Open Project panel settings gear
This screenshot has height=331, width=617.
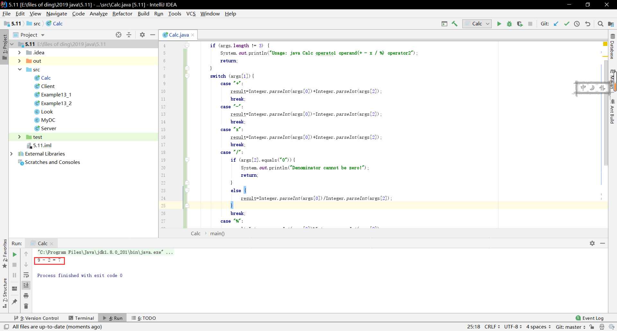142,35
